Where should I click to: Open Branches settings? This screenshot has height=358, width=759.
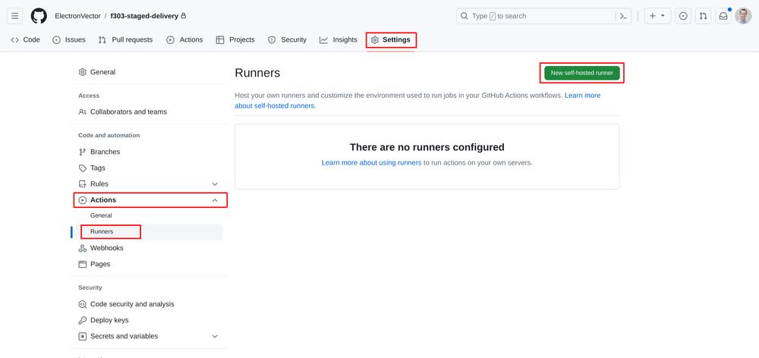click(148, 152)
